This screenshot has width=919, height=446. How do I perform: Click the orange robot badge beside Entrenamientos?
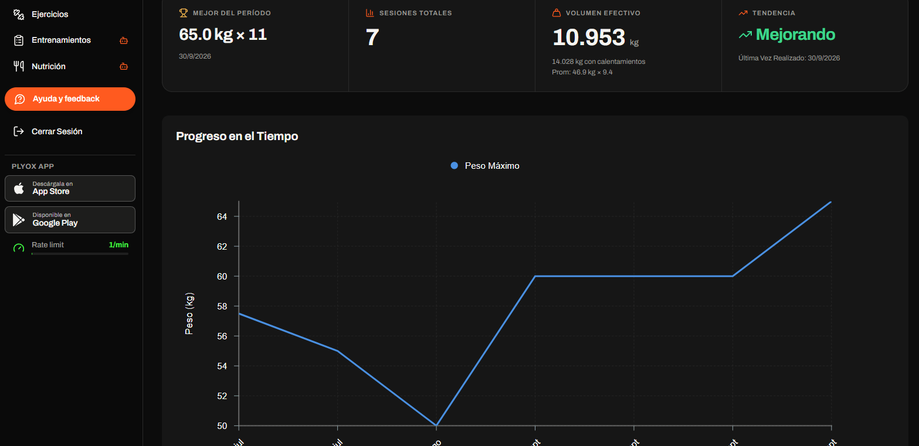[123, 40]
